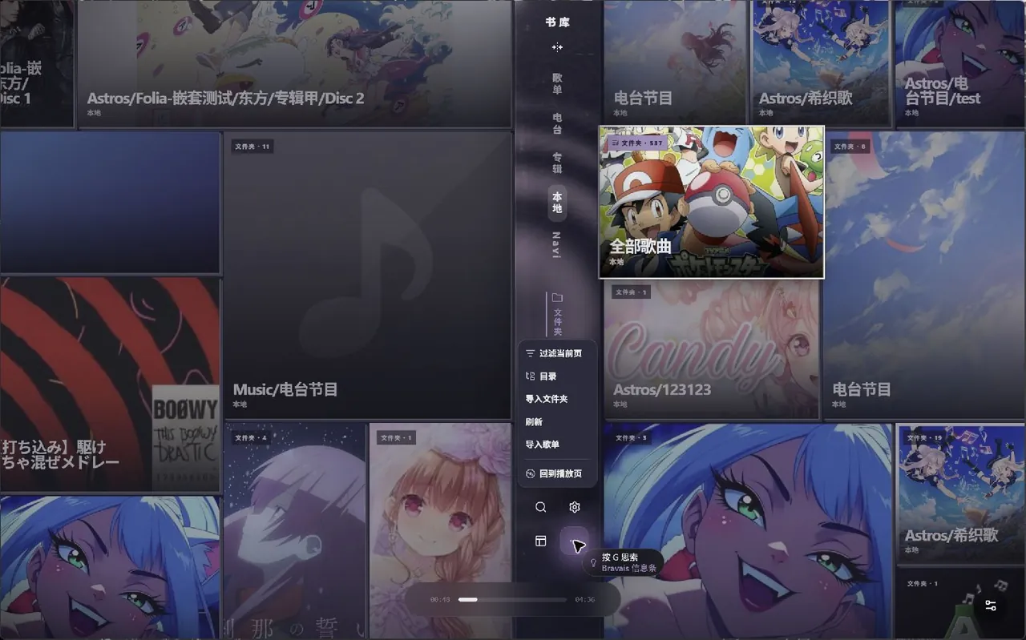Click the 书库 title
The height and width of the screenshot is (640, 1026).
click(557, 22)
